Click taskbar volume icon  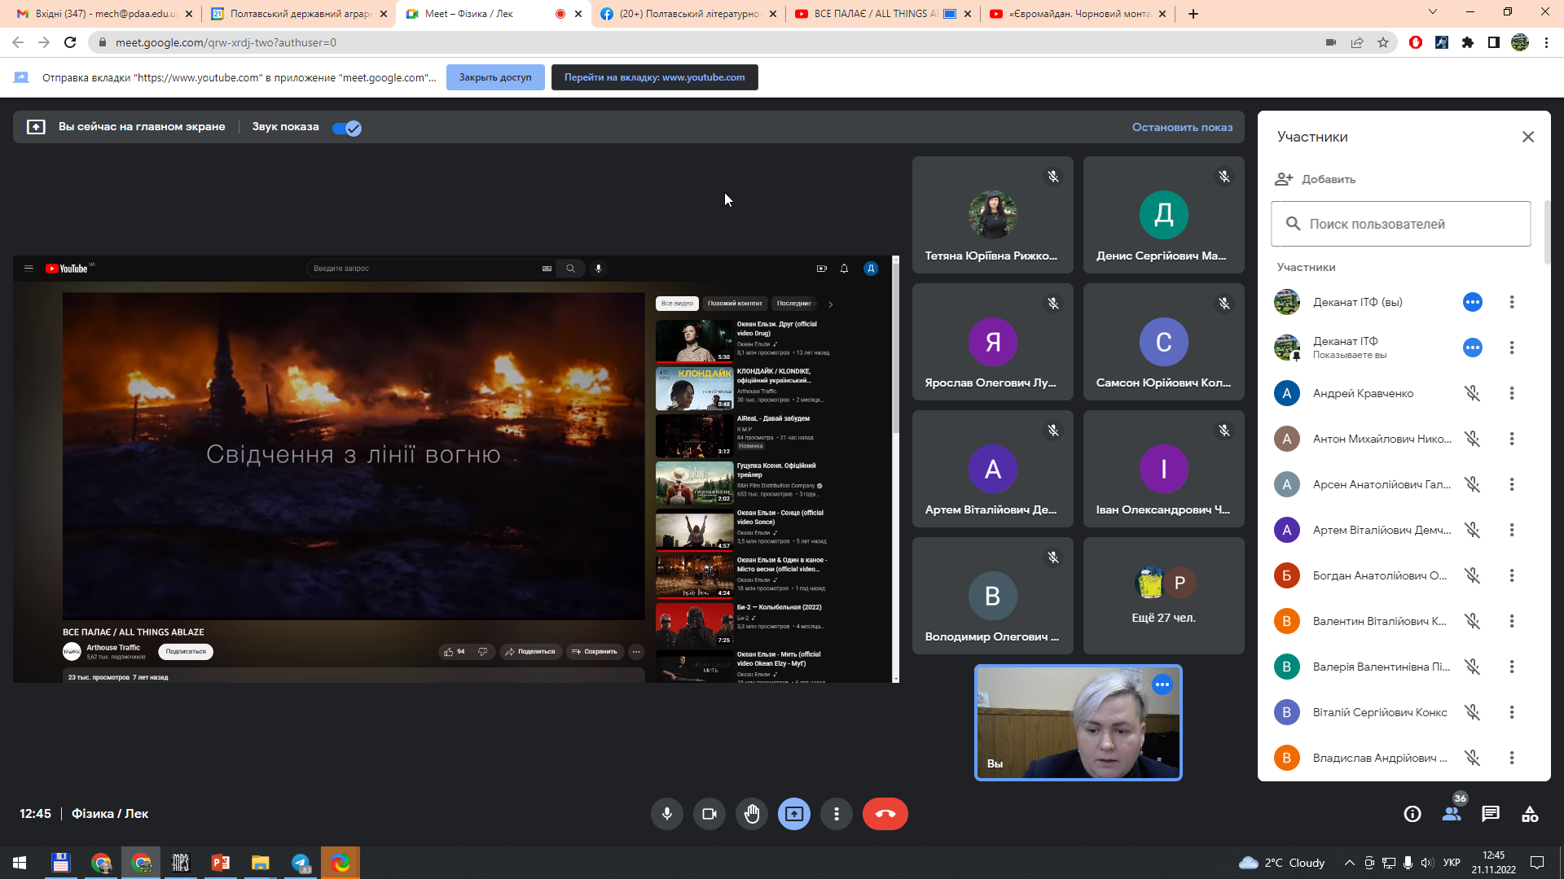[x=1426, y=863]
